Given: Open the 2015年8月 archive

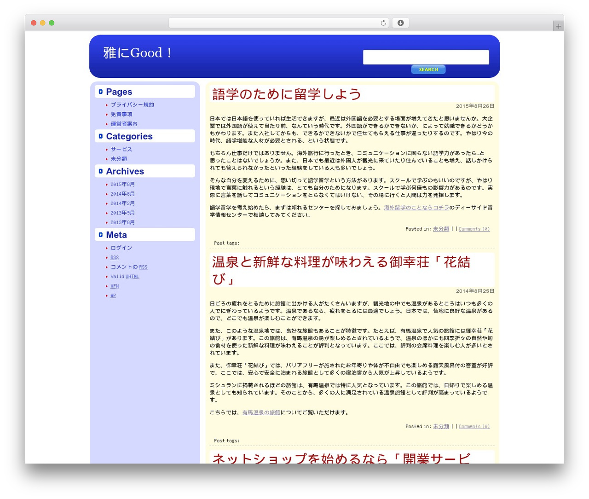Looking at the screenshot, I should pos(122,185).
